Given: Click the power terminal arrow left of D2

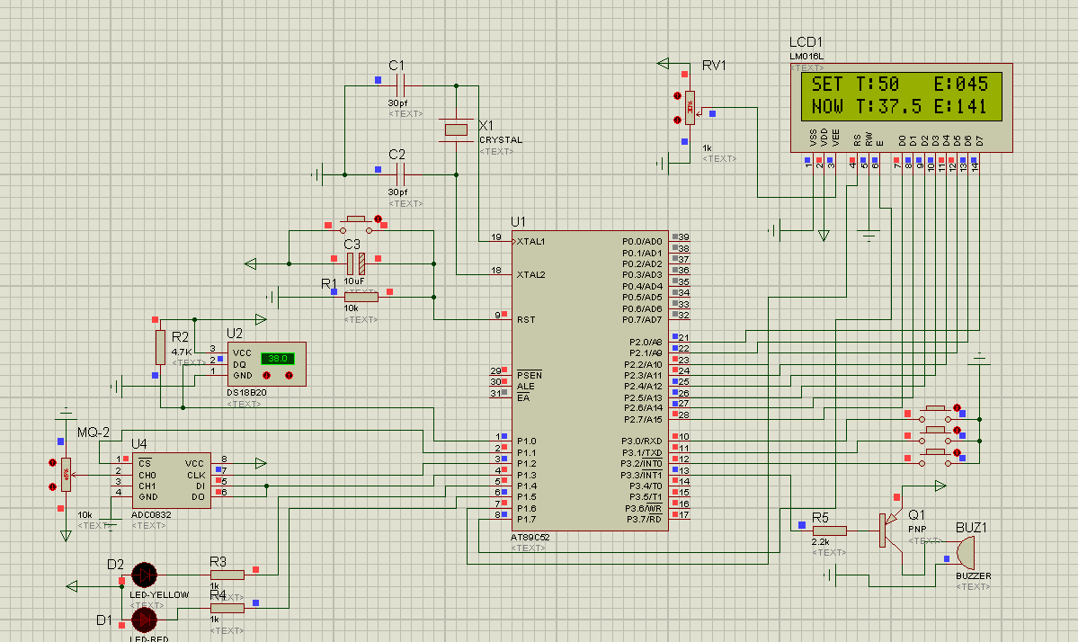Looking at the screenshot, I should click(x=72, y=586).
